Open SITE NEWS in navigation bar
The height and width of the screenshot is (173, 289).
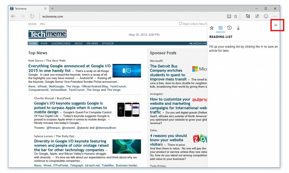click(92, 43)
